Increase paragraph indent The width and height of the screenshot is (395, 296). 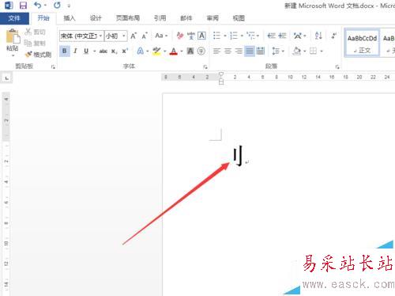(282, 36)
